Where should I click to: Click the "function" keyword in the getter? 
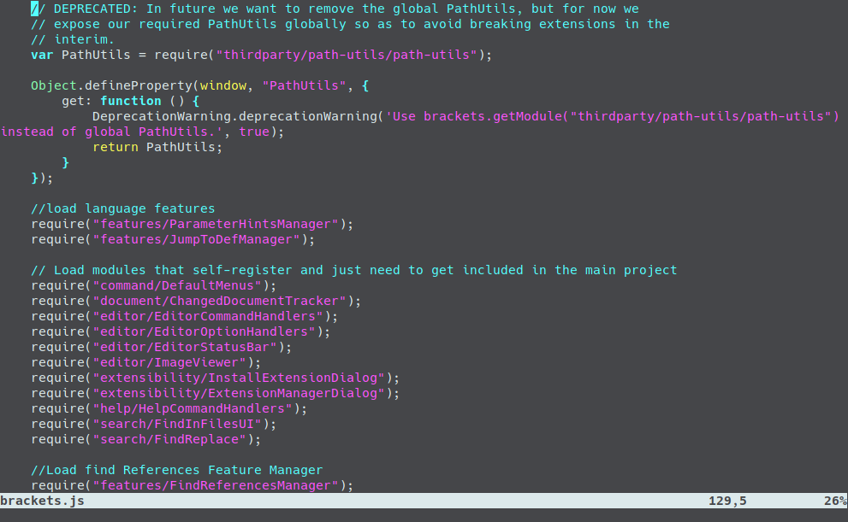click(130, 101)
